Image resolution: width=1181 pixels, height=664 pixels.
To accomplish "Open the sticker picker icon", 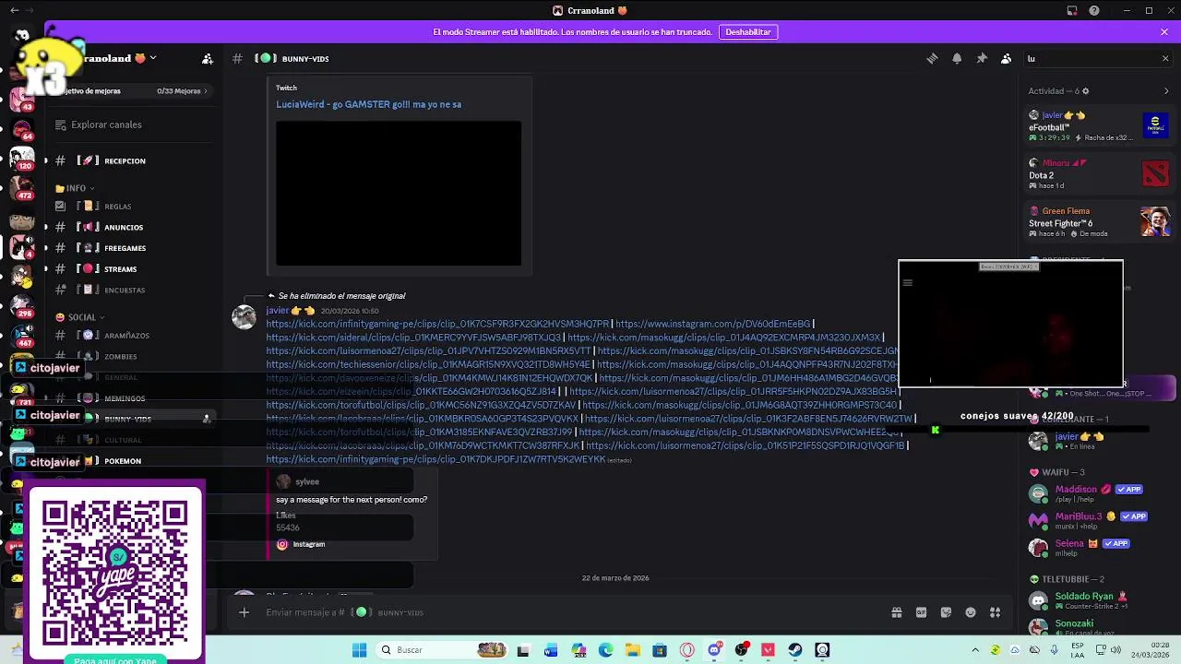I will coord(946,612).
